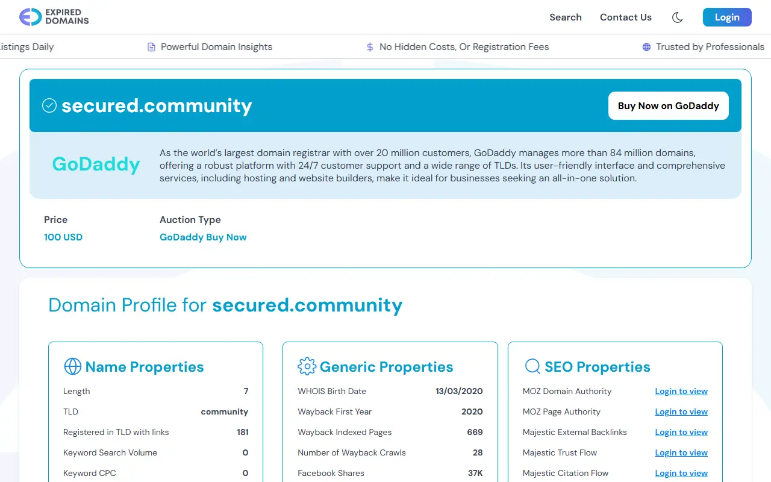Click the TLD value community
This screenshot has height=482, width=771.
click(225, 412)
